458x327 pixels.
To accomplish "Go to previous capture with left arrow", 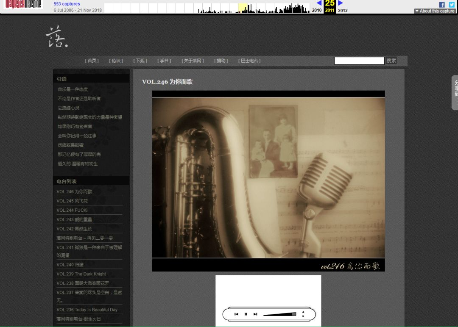I will click(319, 3).
